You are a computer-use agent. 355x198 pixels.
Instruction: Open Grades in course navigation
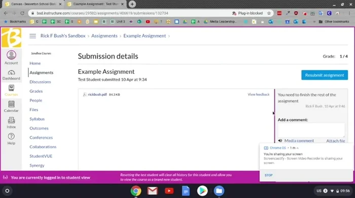36,91
